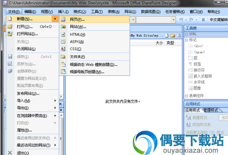Click the 类型 column header
228x155 pixels.
point(170,43)
